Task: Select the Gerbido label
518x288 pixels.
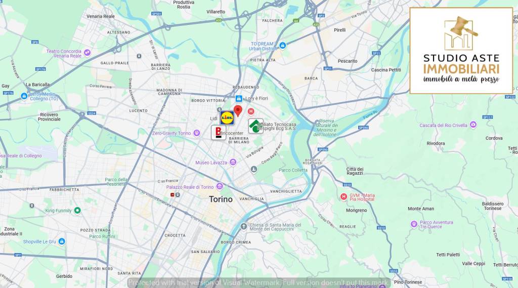Action: click(x=64, y=276)
